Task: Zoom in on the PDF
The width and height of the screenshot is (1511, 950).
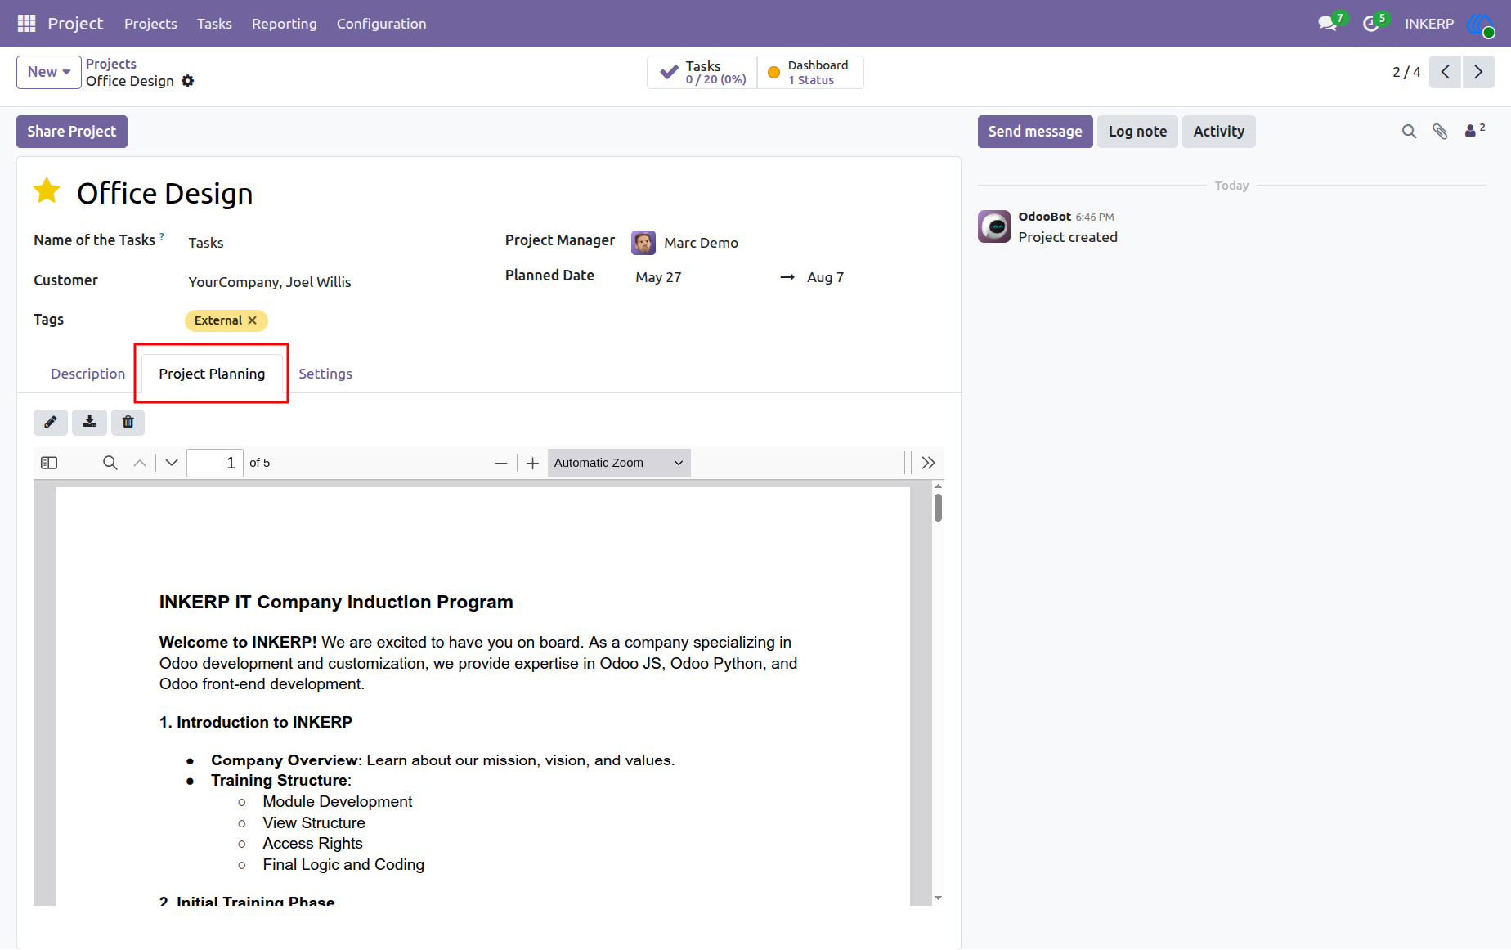Action: click(x=532, y=463)
